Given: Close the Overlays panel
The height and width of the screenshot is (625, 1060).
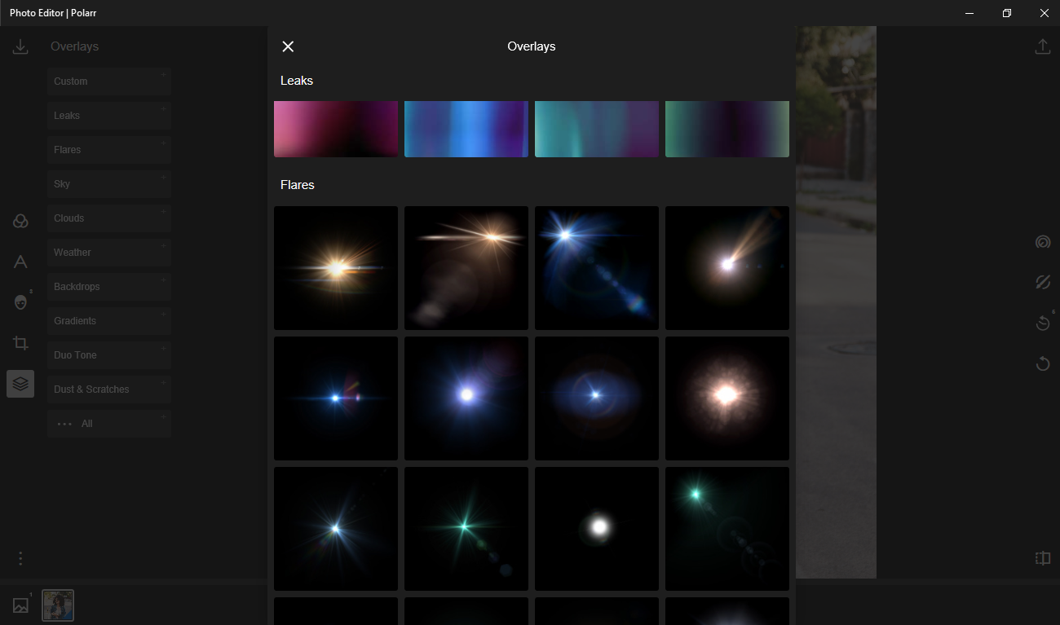Looking at the screenshot, I should [x=288, y=46].
